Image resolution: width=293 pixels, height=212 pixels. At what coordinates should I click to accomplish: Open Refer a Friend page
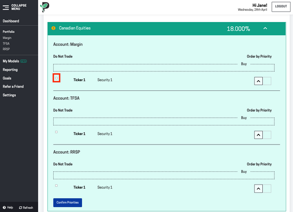click(x=13, y=86)
